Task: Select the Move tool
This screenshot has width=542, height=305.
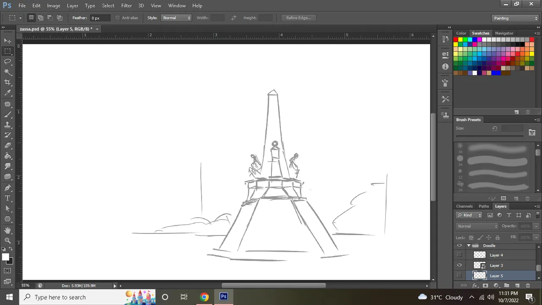Action: click(8, 41)
